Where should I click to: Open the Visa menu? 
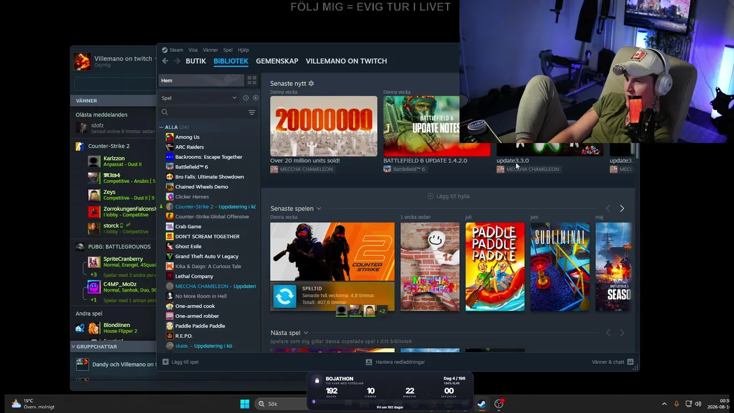tap(193, 50)
